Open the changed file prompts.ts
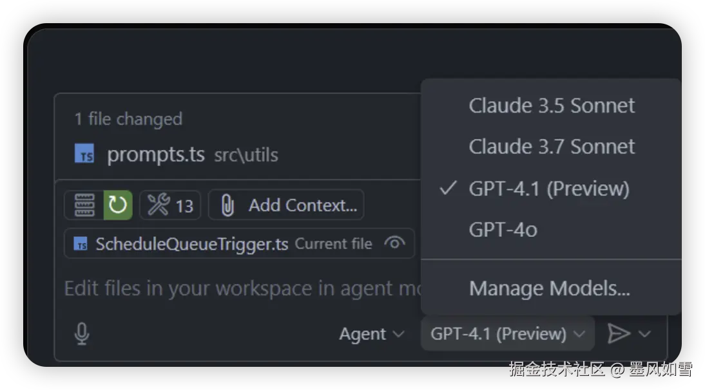This screenshot has height=390, width=705. click(x=156, y=154)
